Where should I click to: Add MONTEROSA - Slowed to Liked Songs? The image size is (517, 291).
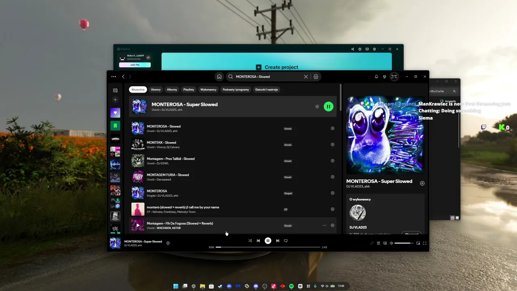332,129
